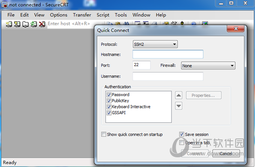255x167 pixels.
Task: Select the Password list entry text
Action: (120, 95)
